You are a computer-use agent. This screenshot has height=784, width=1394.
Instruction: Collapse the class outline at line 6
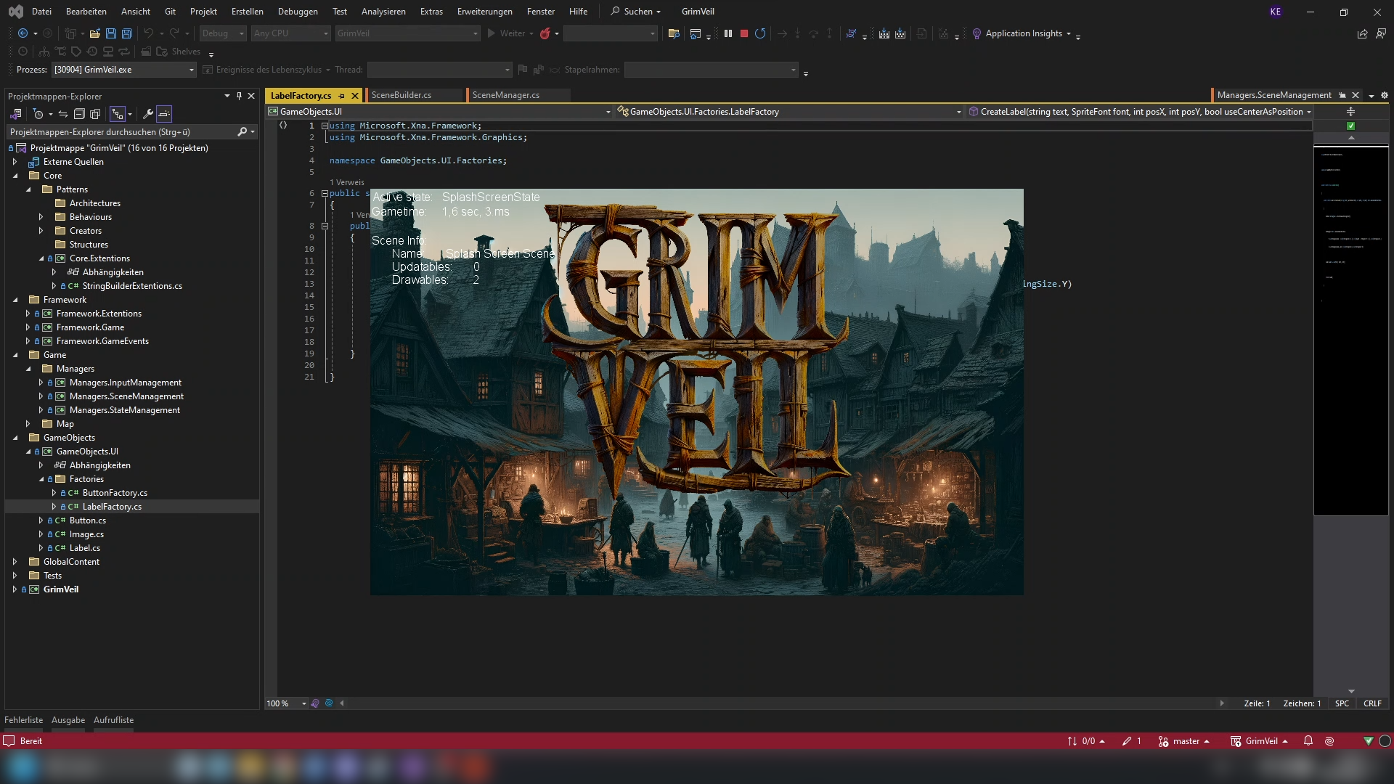tap(325, 194)
